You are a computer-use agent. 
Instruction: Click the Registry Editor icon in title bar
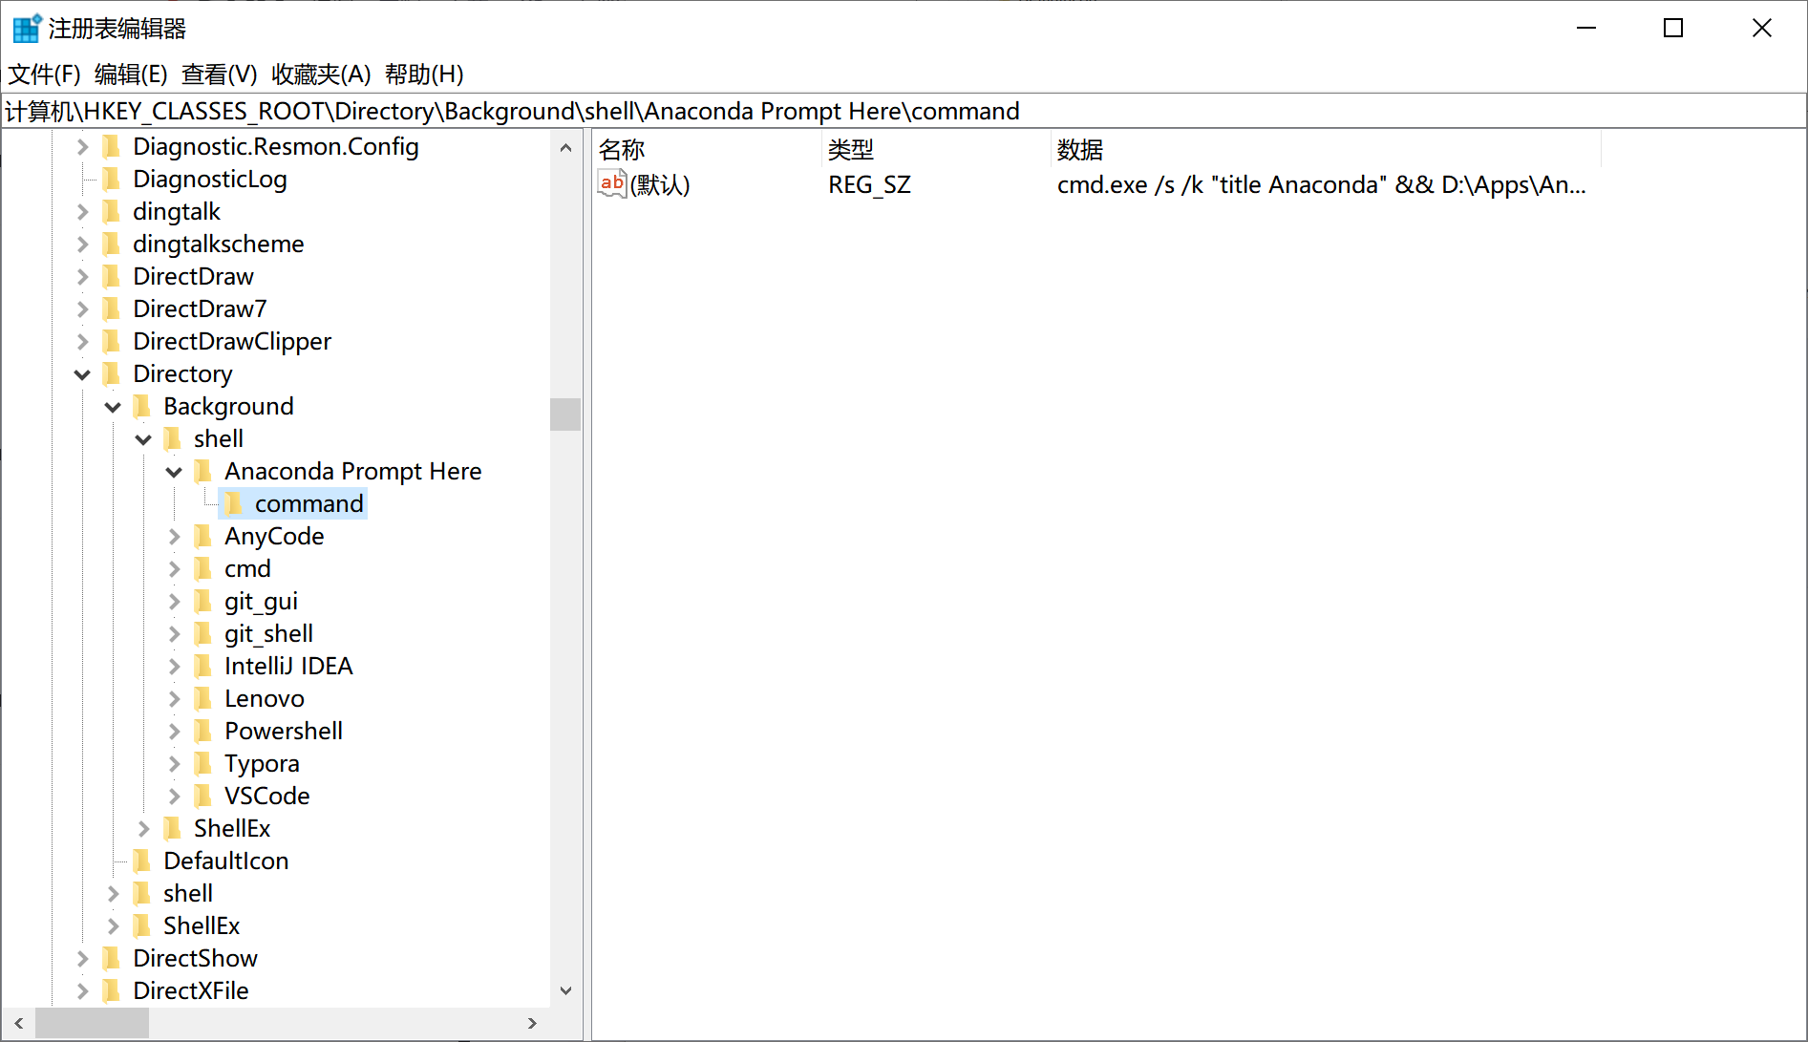point(26,28)
